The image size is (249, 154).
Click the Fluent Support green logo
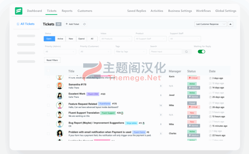click(19, 11)
